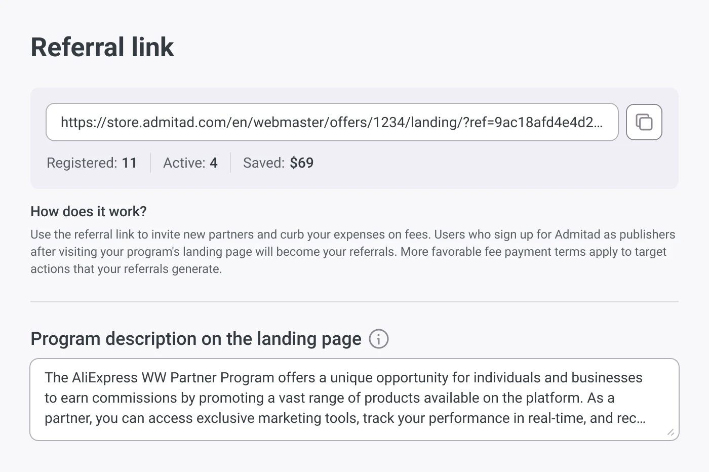709x472 pixels.
Task: Click the Active: 4 statistic
Action: 190,163
